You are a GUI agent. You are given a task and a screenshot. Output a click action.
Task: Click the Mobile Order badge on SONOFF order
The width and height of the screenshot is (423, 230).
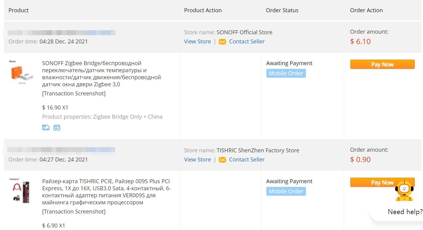286,73
